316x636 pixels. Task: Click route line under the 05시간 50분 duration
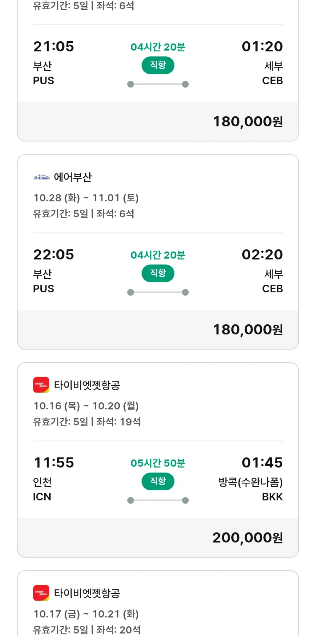tap(158, 500)
